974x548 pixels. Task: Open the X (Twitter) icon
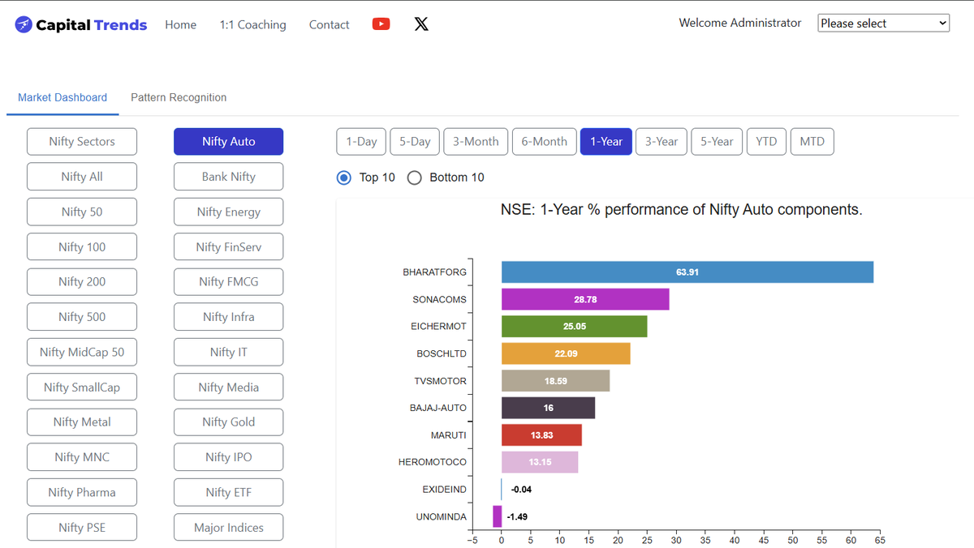coord(421,24)
